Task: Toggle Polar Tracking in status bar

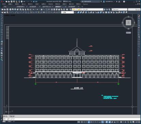Action: tap(91, 122)
